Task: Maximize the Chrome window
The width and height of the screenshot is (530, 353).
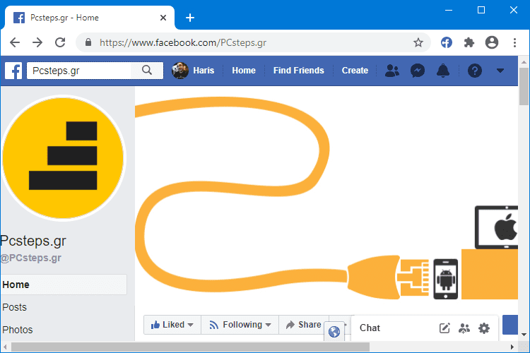Action: tap(481, 10)
